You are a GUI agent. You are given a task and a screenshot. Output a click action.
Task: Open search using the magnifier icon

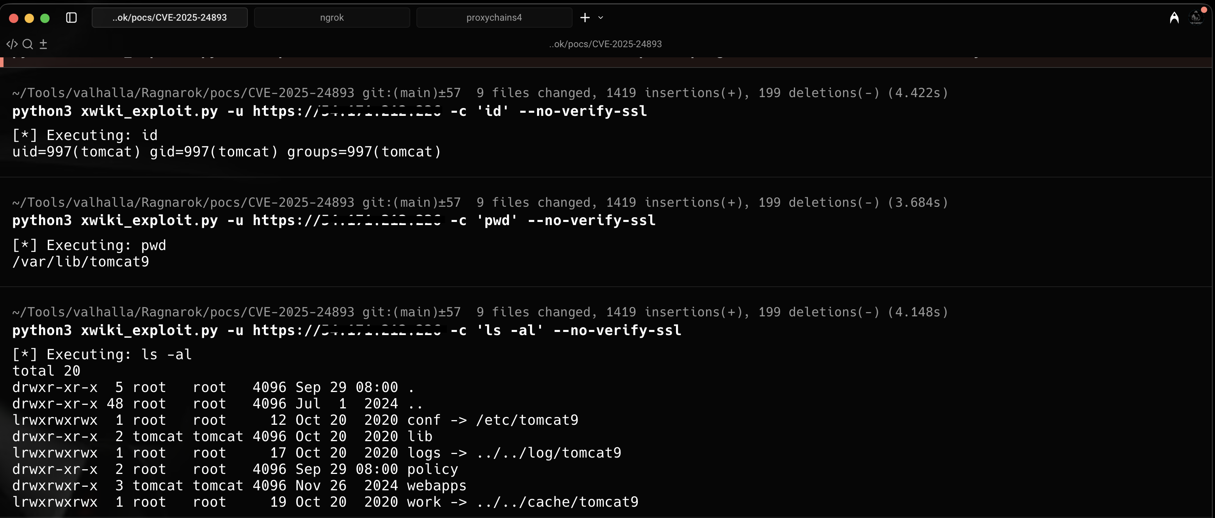(28, 43)
